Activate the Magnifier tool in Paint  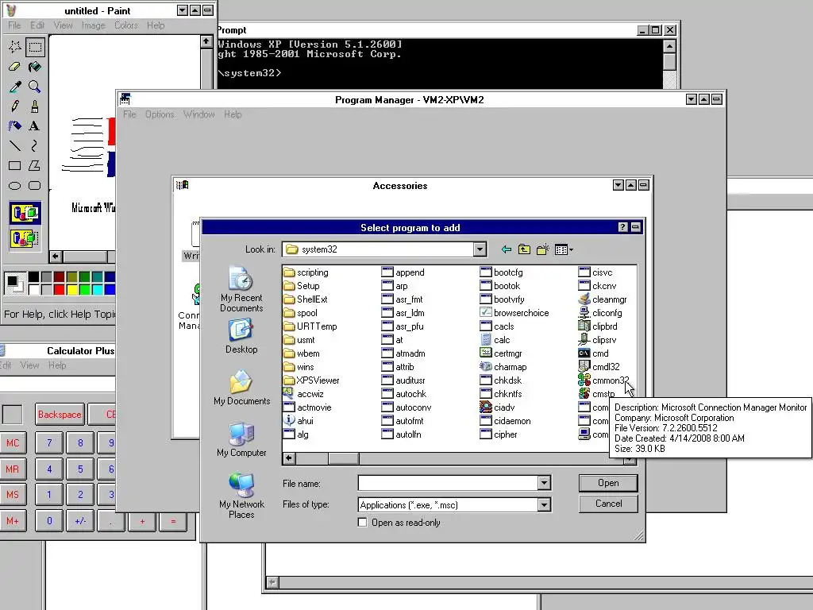click(x=35, y=87)
